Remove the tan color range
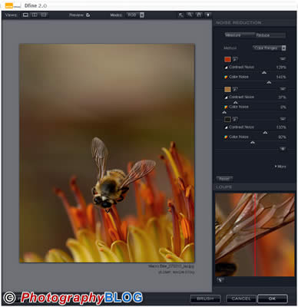This screenshot has width=298, height=307. tap(283, 89)
